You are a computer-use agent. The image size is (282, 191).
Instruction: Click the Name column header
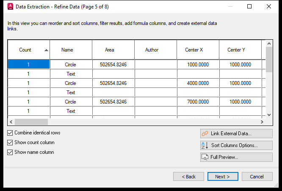tap(71, 50)
